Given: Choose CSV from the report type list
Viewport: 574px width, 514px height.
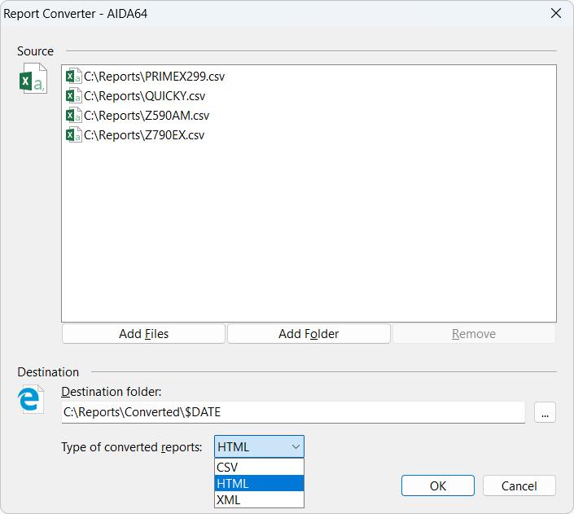Looking at the screenshot, I should click(x=259, y=467).
